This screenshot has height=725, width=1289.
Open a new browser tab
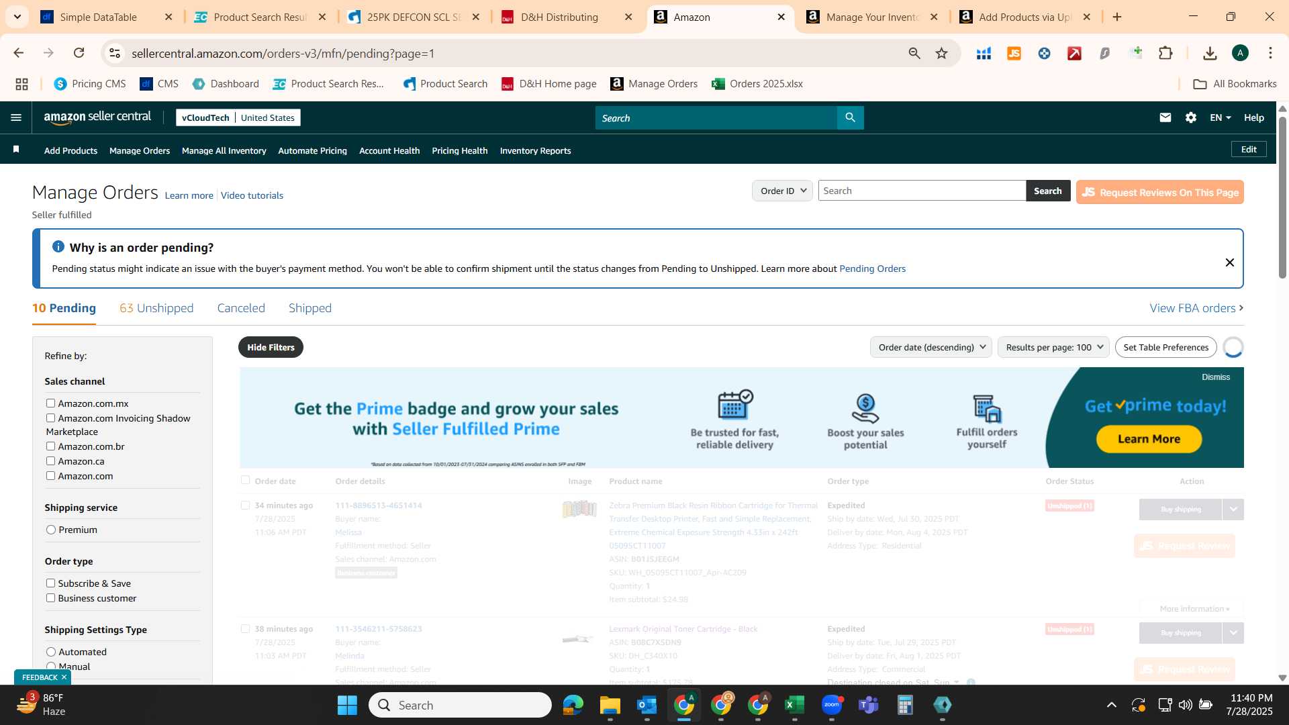pos(1117,17)
